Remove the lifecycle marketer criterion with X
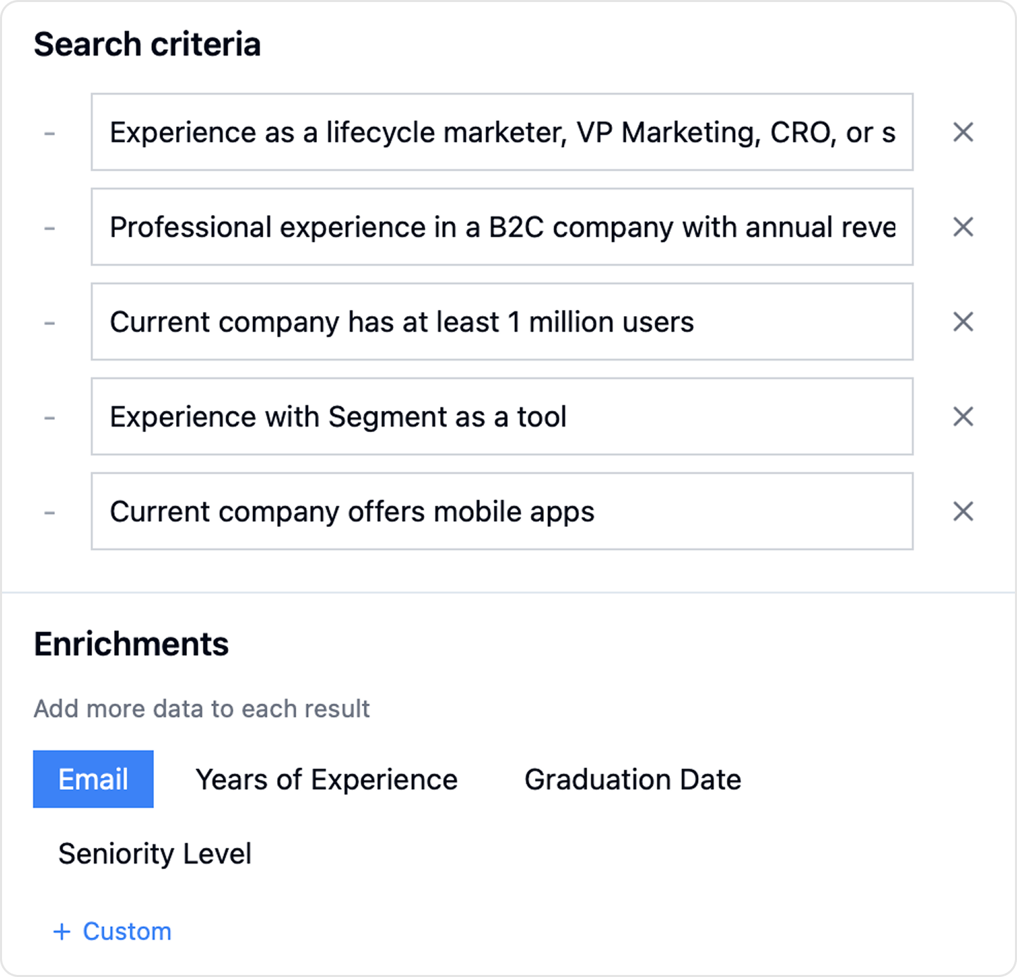This screenshot has width=1017, height=977. pyautogui.click(x=963, y=132)
